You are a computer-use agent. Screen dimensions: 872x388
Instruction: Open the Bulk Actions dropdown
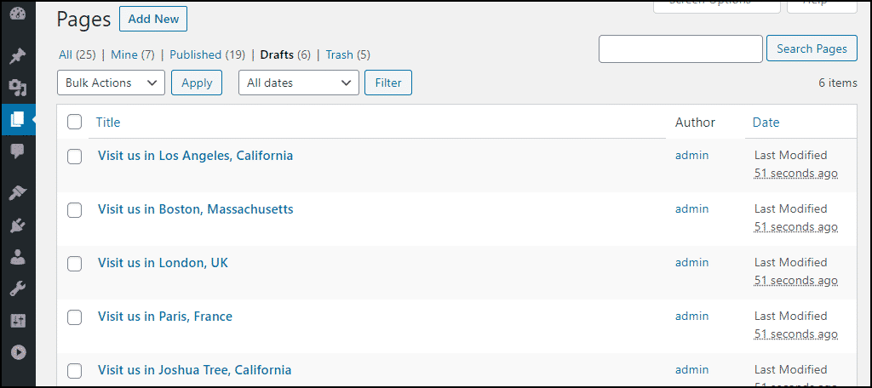[112, 83]
